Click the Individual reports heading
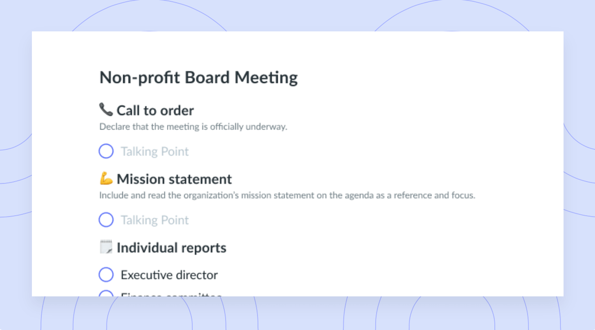The width and height of the screenshot is (595, 330). pyautogui.click(x=171, y=247)
